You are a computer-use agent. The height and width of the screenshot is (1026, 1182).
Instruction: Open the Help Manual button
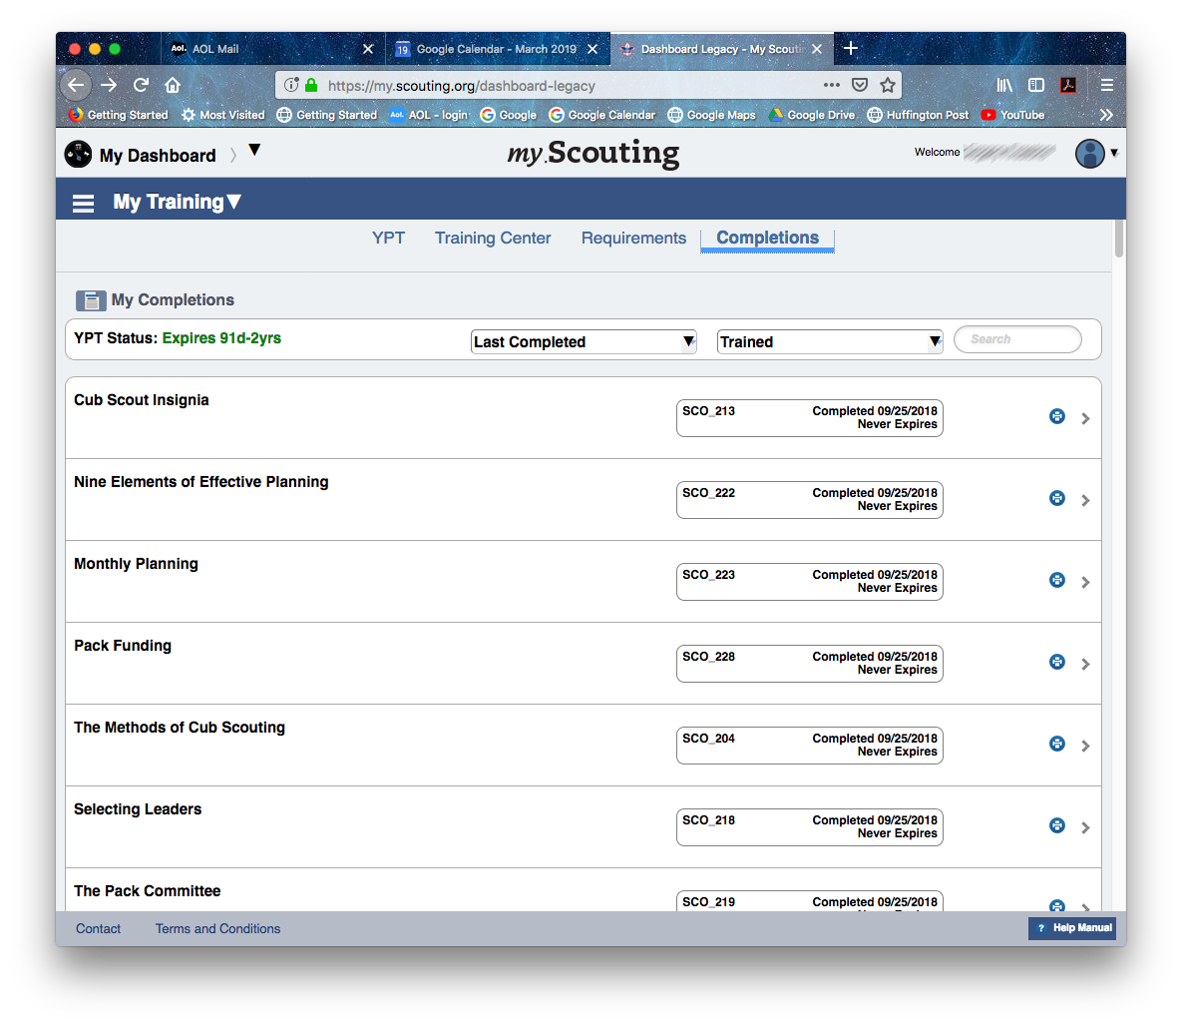point(1072,928)
